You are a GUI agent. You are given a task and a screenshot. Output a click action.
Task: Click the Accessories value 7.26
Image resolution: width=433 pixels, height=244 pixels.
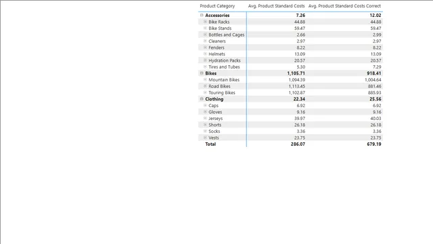(x=300, y=15)
